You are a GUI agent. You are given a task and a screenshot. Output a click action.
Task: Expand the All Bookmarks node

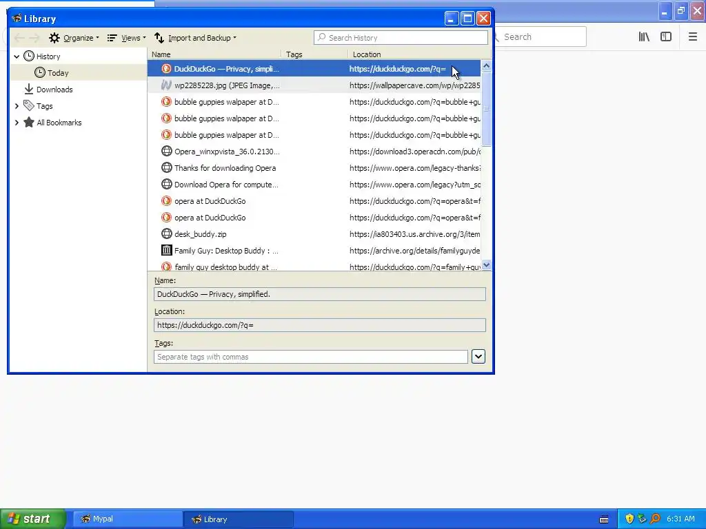point(17,123)
